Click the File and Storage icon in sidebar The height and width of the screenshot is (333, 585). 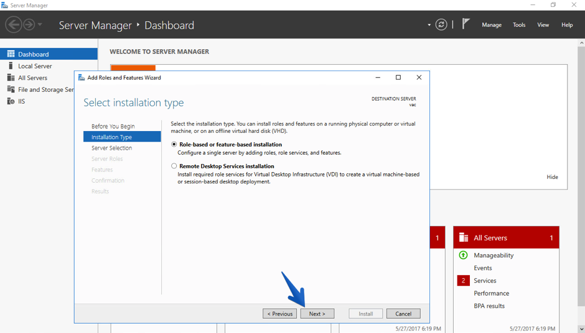(x=11, y=89)
